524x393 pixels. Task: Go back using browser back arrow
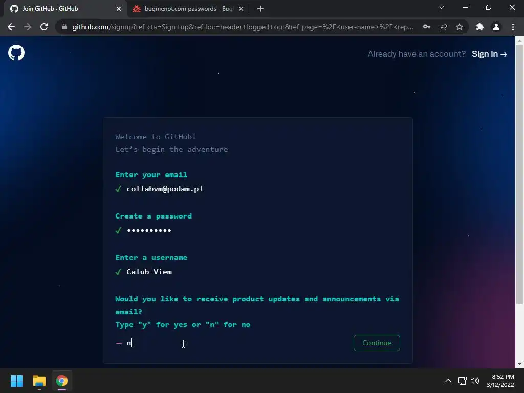tap(11, 27)
